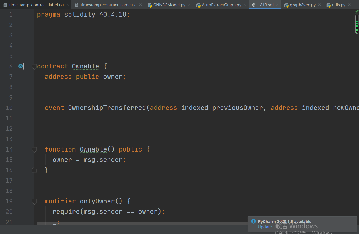Click the inspection status checkmark icon

(x=357, y=12)
